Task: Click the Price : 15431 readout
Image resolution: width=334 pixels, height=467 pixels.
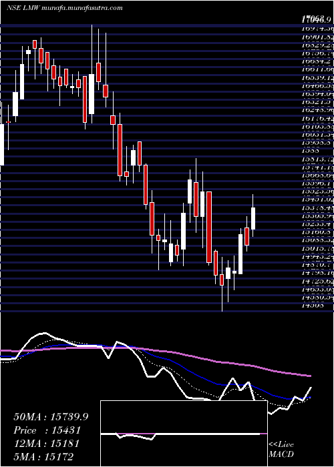Action: pos(47,430)
